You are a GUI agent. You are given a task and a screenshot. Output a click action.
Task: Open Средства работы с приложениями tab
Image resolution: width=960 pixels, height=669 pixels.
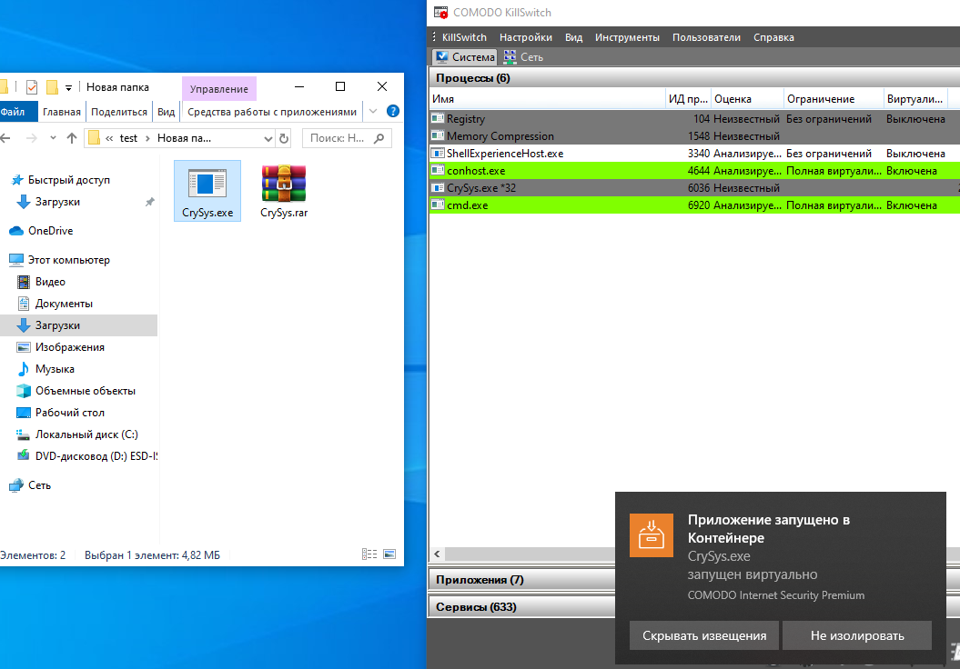[x=272, y=112]
